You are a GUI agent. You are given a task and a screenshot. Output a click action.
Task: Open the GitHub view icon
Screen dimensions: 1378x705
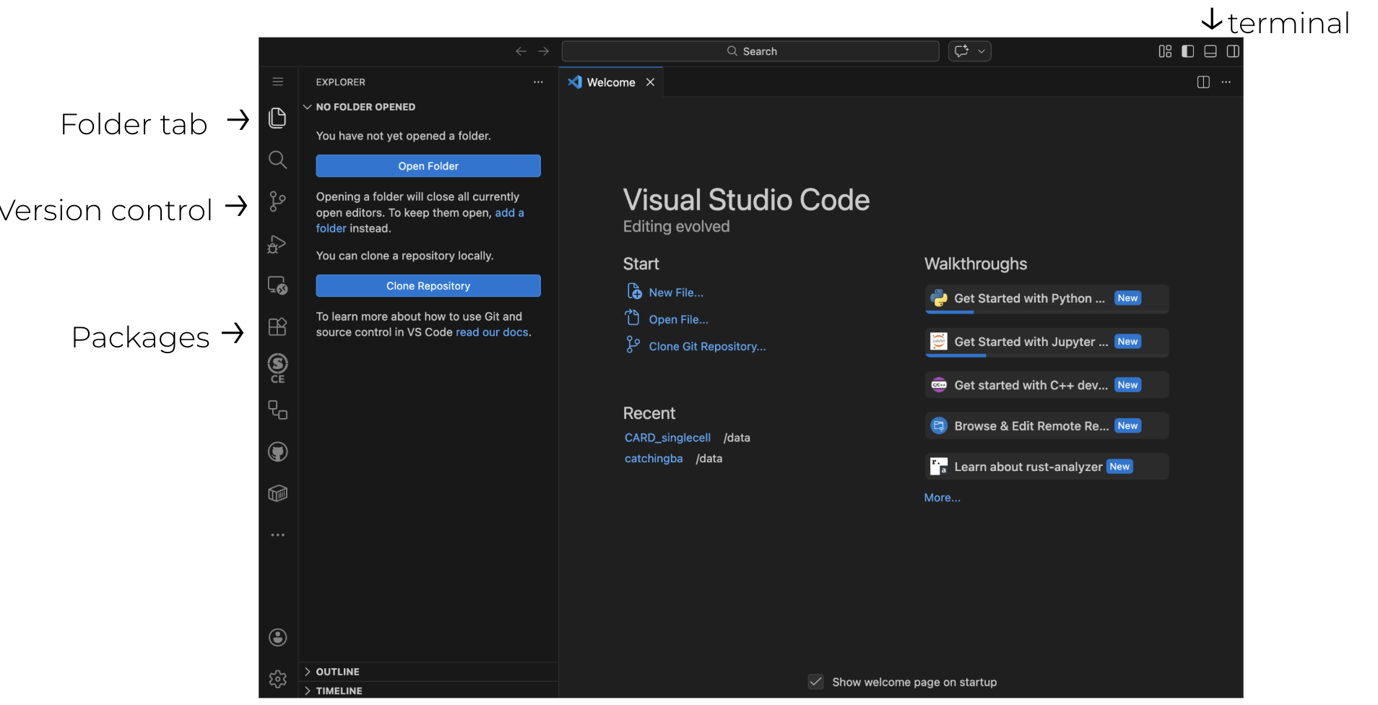coord(277,452)
